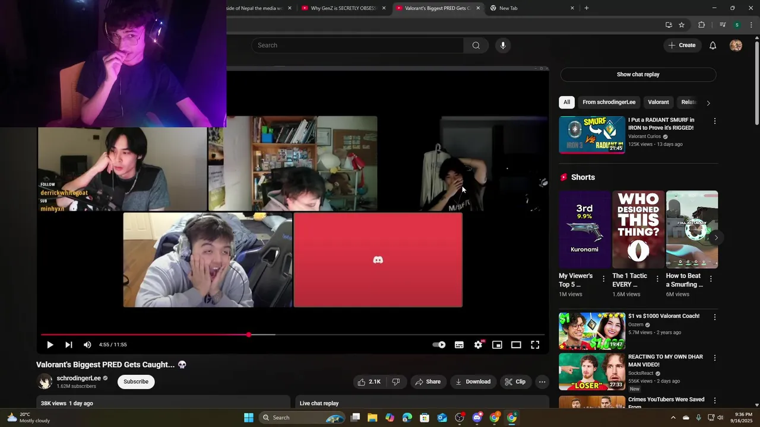760x427 pixels.
Task: Click install/cast icon in address bar
Action: [x=669, y=25]
